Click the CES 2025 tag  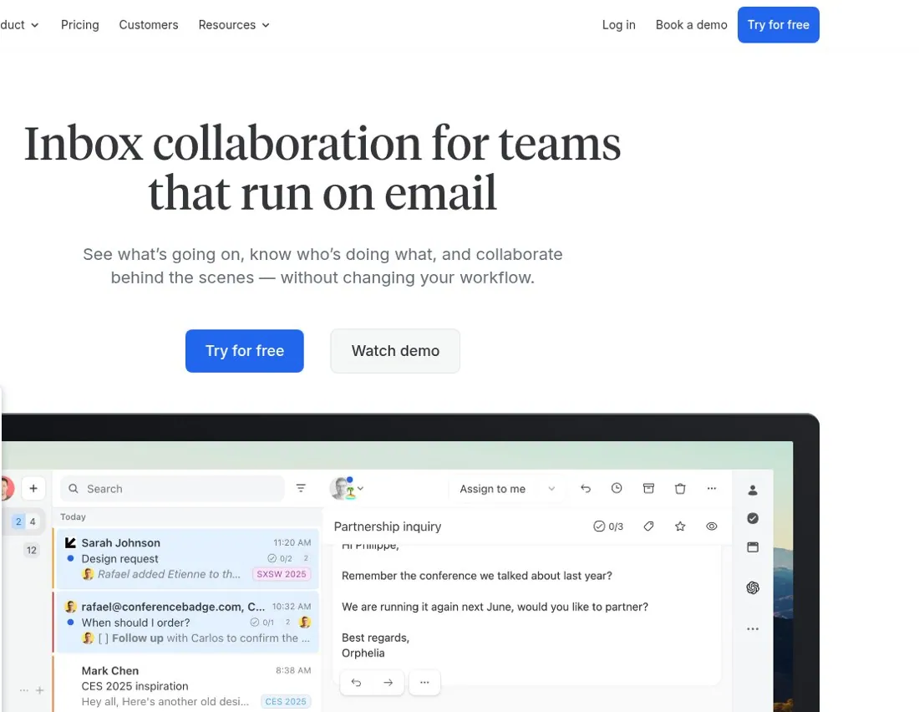[286, 701]
